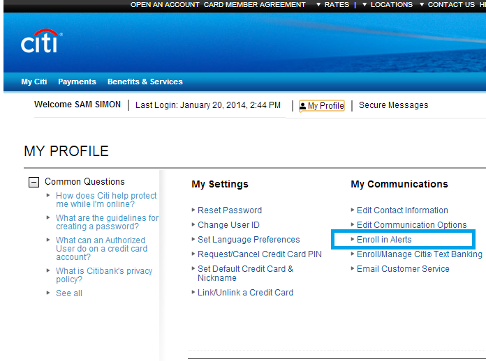
Task: Open 'How does Citi help protect me' question
Action: click(106, 200)
